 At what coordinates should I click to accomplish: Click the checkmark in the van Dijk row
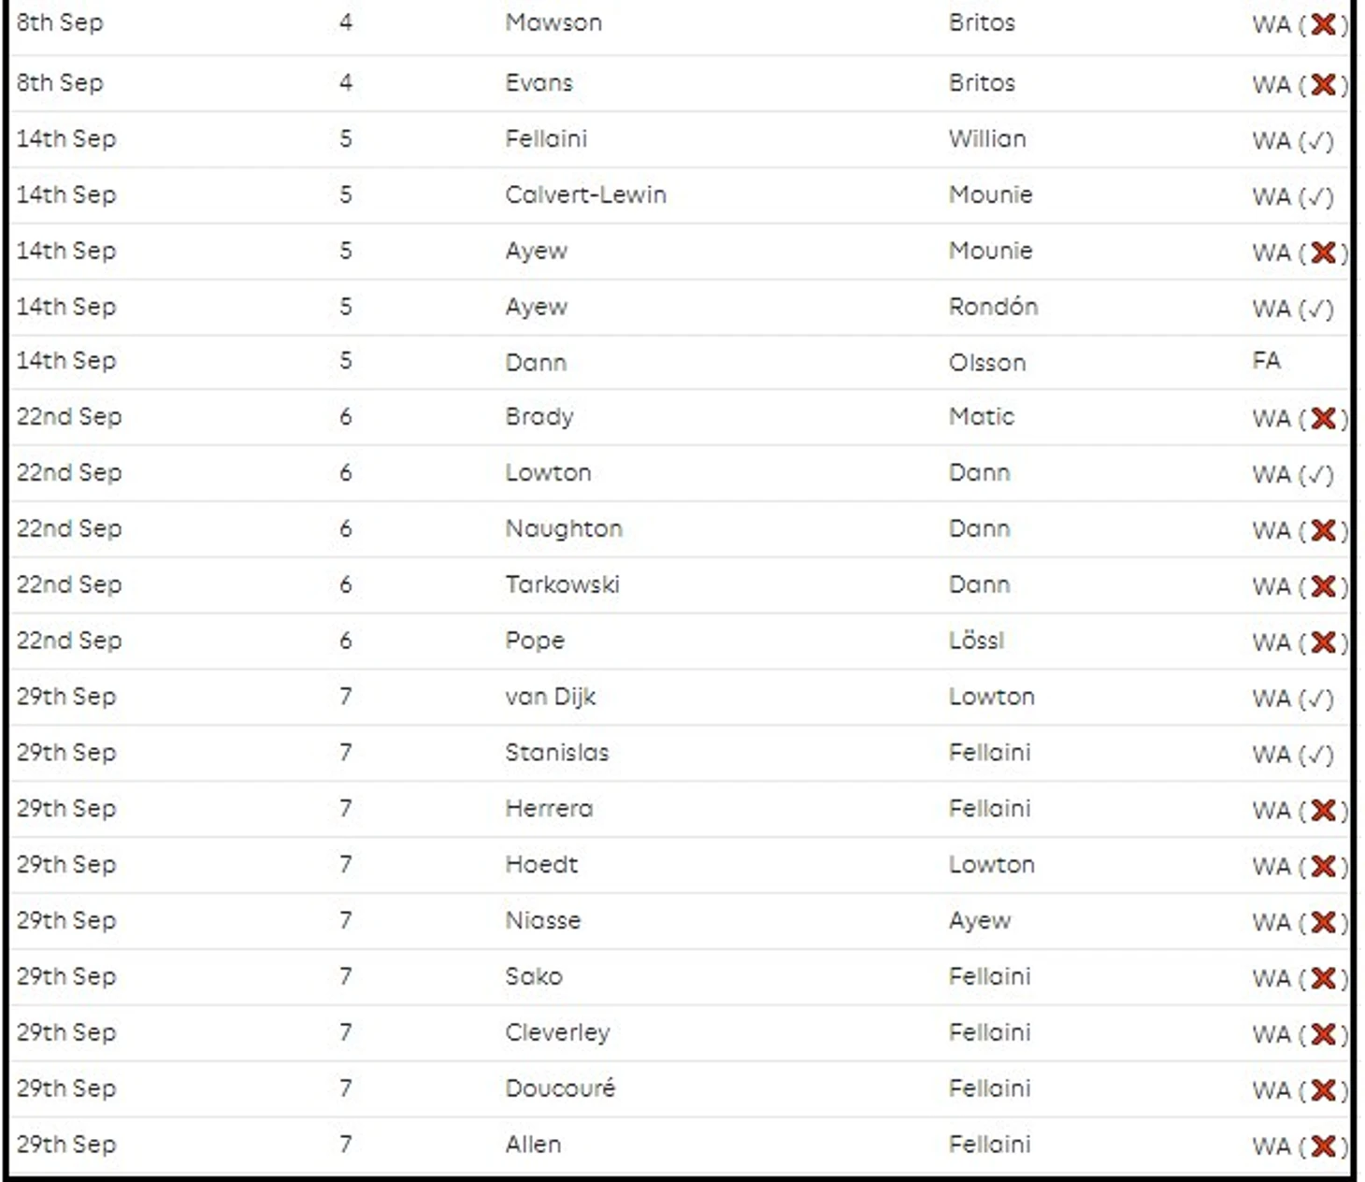1316,699
